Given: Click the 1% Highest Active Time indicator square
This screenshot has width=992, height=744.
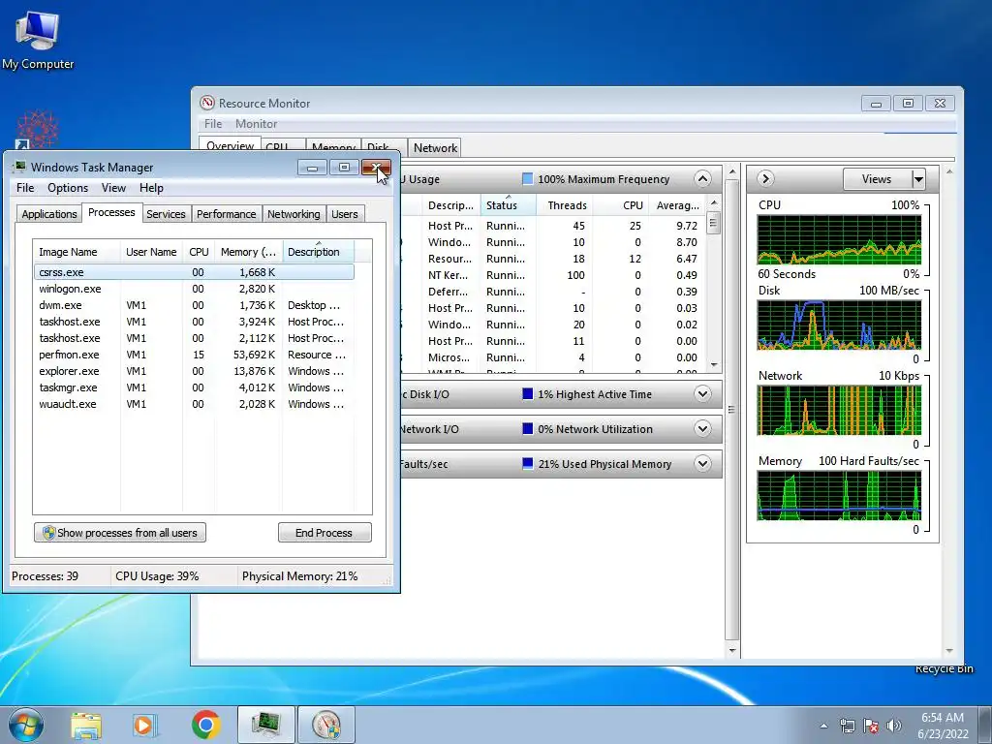Looking at the screenshot, I should click(x=527, y=394).
